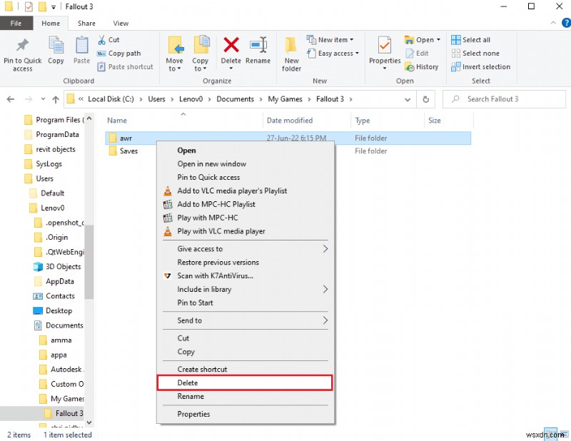The width and height of the screenshot is (571, 441).
Task: Open the File ribbon tab
Action: [16, 24]
